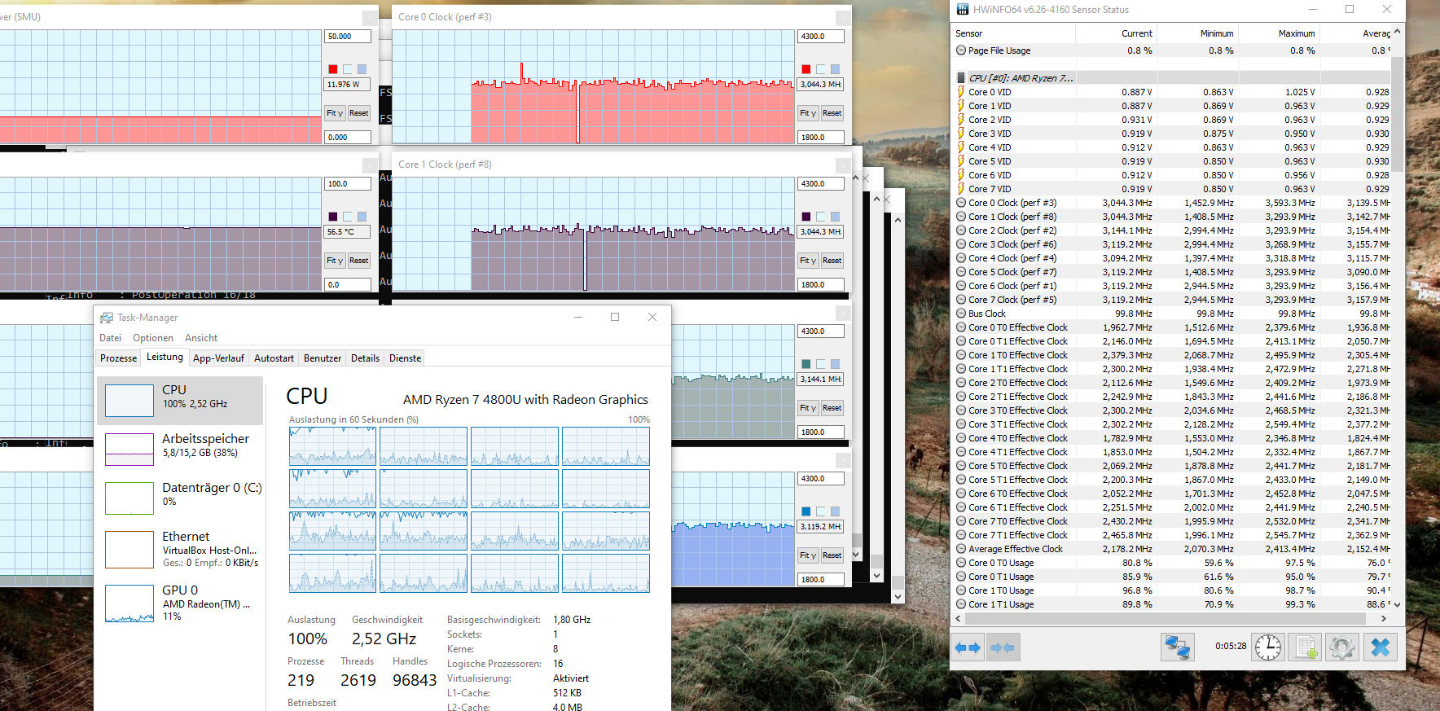
Task: Click the expand layout double-arrow icon in HWiNFO
Action: pos(968,647)
